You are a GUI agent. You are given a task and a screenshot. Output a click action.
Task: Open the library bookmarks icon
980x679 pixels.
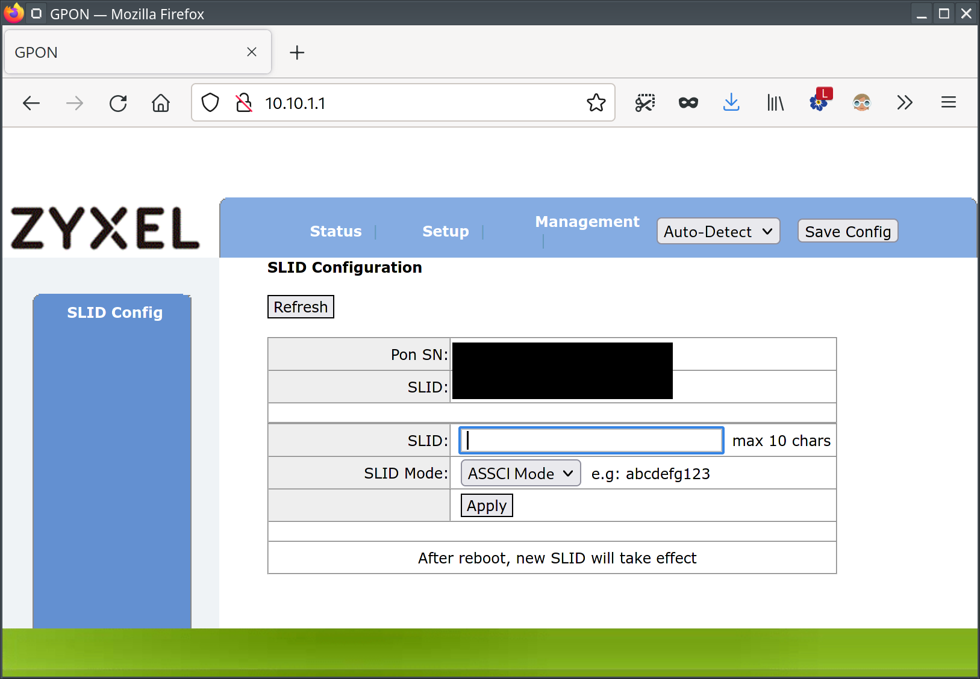click(x=775, y=103)
